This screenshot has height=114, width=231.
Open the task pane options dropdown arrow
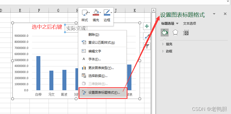click(x=214, y=14)
